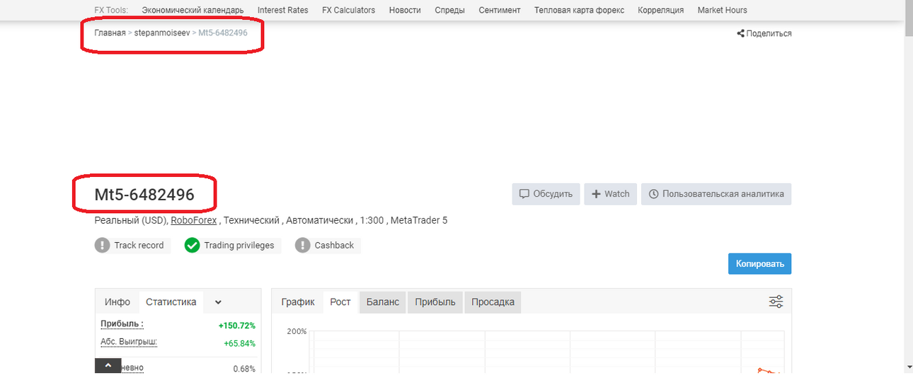The image size is (913, 380).
Task: Select the Рост chart tab
Action: click(x=340, y=302)
